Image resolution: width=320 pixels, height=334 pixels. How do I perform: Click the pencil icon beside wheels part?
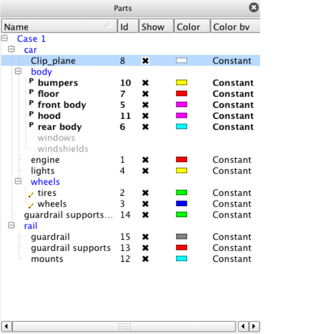(31, 205)
